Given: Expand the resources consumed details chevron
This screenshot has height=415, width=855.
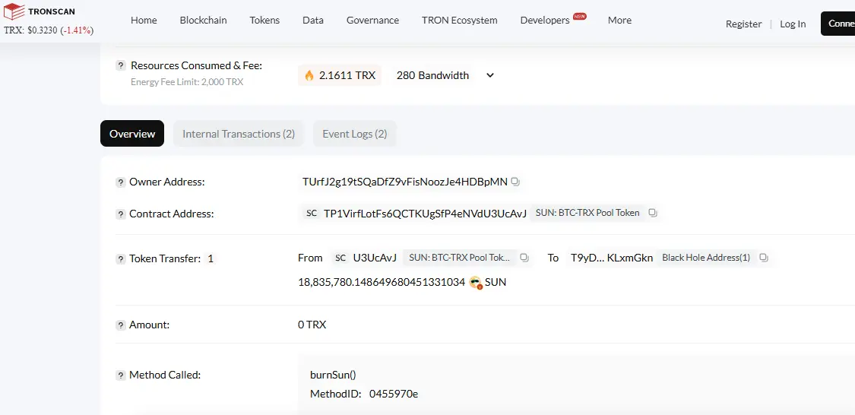Looking at the screenshot, I should tap(489, 75).
